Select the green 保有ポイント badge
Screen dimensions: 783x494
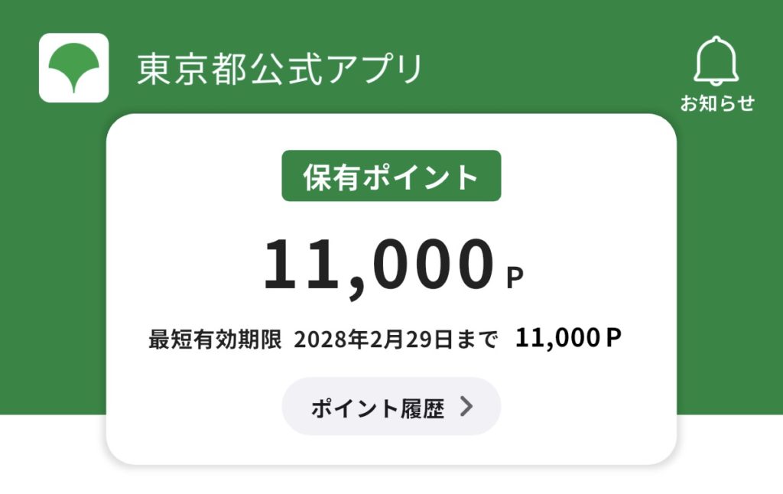coord(391,176)
